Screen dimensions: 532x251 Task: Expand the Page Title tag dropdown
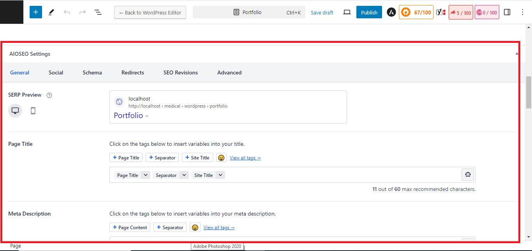(145, 175)
